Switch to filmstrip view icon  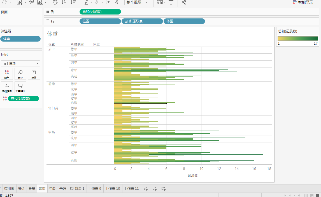point(312,195)
